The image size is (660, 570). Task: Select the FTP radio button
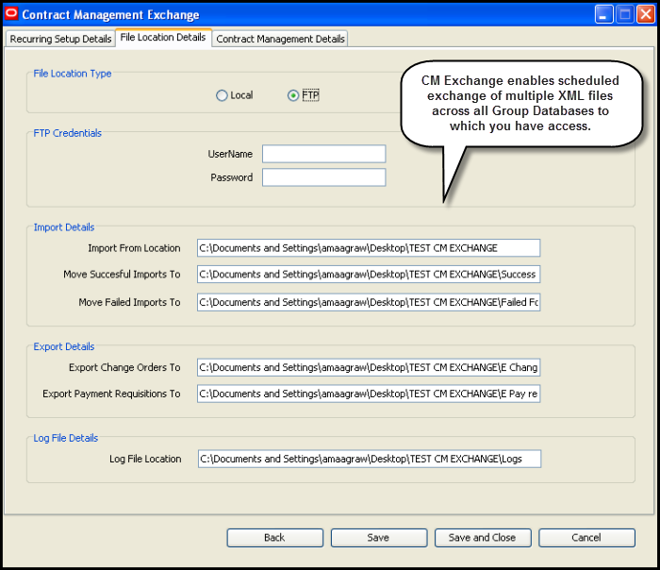tap(293, 95)
